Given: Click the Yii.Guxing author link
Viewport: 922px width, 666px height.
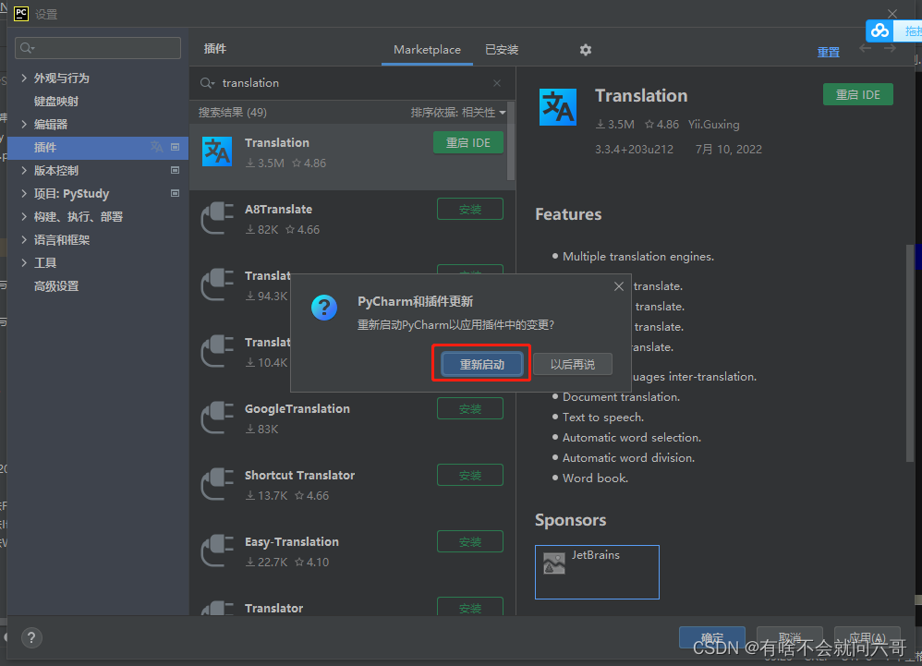Looking at the screenshot, I should pyautogui.click(x=714, y=124).
